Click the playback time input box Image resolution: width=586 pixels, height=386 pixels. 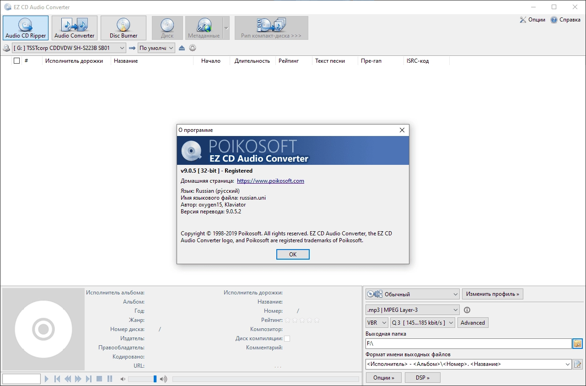coord(22,379)
